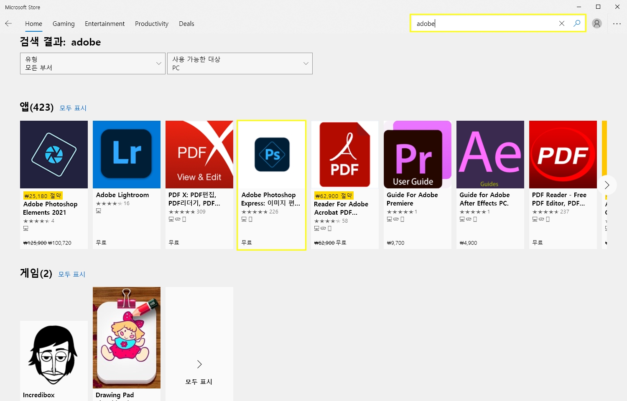Click 모두 표시 link next to 앱(423)
627x401 pixels.
click(73, 108)
